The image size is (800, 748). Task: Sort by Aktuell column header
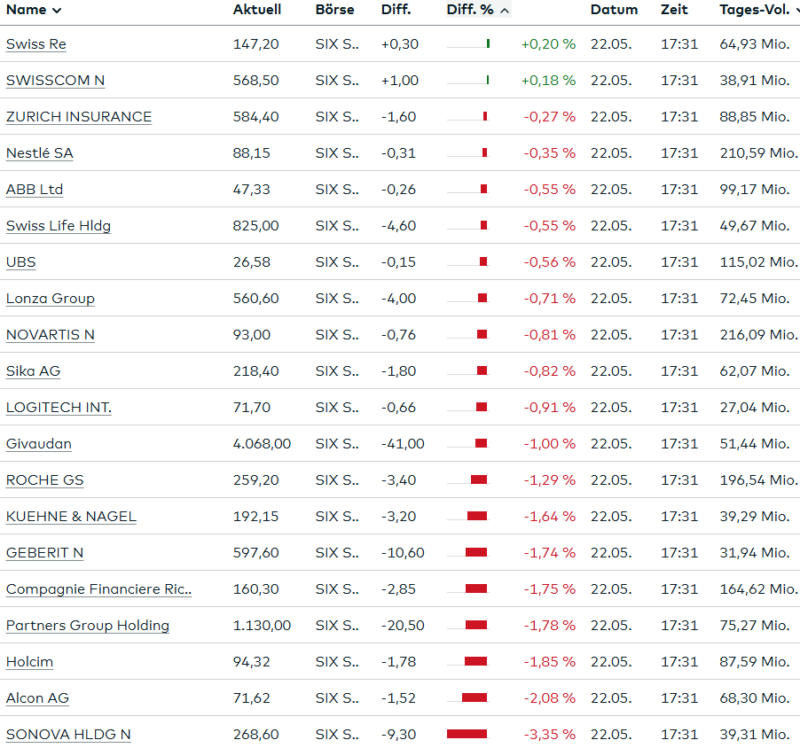(x=257, y=10)
